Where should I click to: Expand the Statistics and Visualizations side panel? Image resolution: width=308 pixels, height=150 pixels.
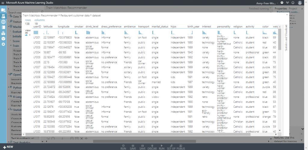coord(286,38)
